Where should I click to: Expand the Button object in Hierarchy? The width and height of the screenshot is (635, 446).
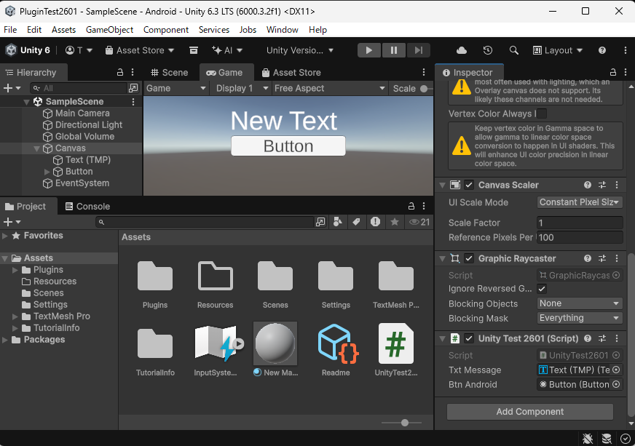tap(47, 172)
